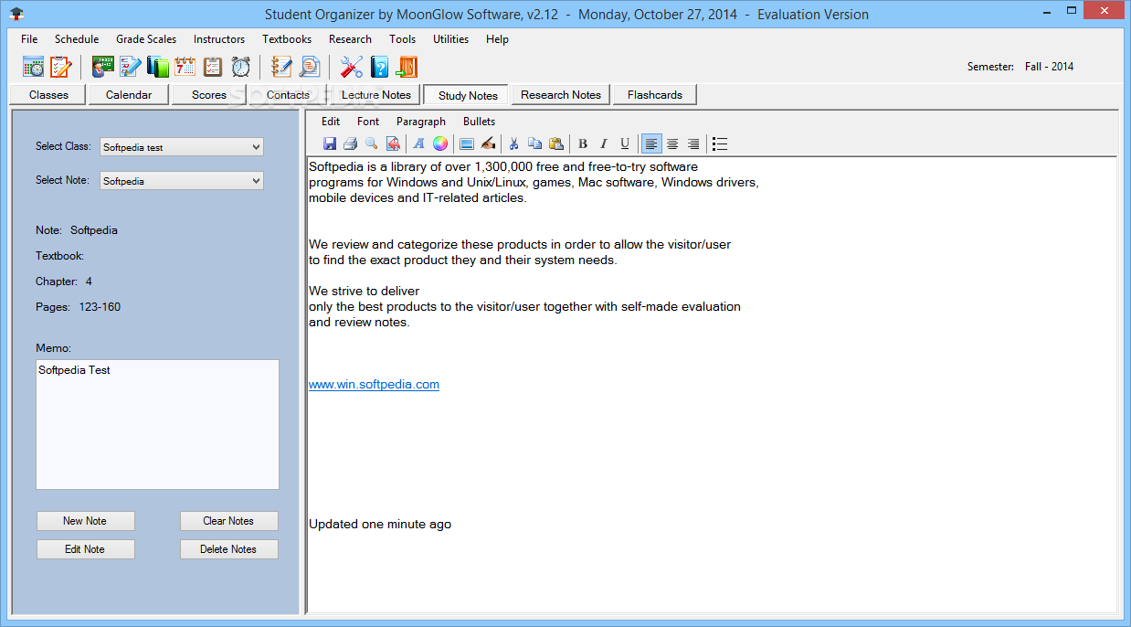Screen dimensions: 1131x627
Task: Open the calendar-with-clock schedule icon
Action: click(34, 67)
